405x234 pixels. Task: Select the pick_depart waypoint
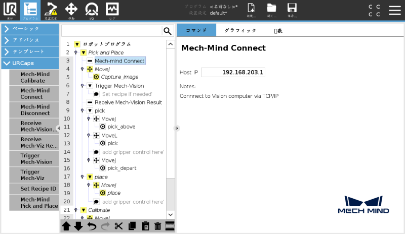121,168
